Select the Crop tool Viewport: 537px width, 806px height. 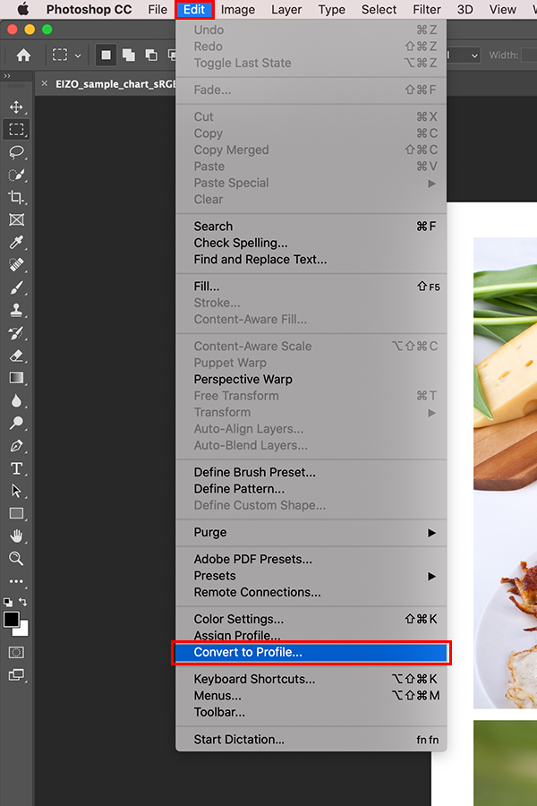16,197
